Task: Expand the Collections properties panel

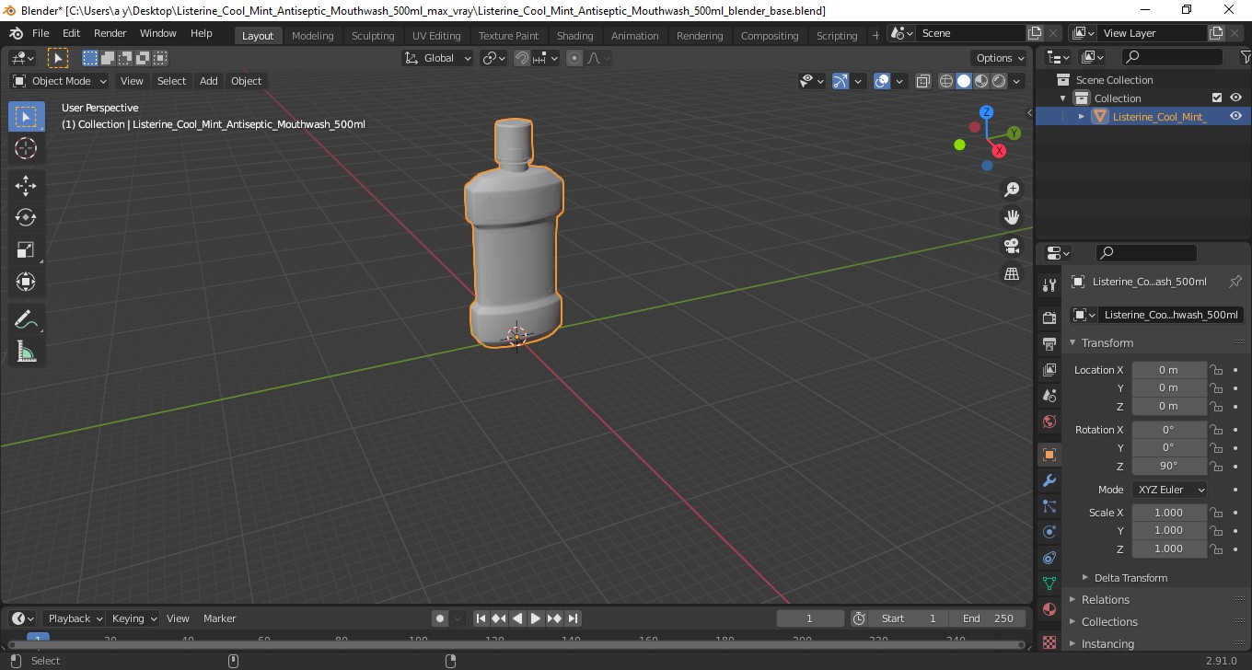Action: (x=1109, y=622)
